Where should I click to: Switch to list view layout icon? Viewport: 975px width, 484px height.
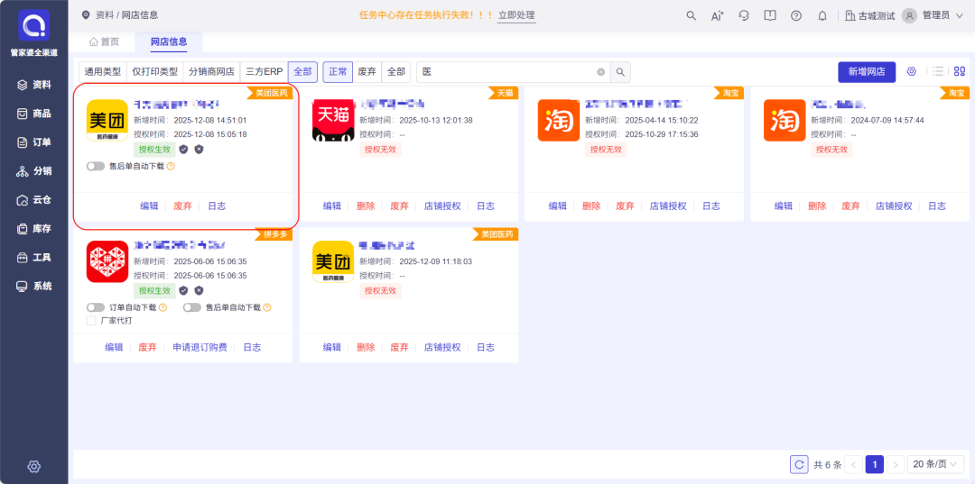tap(938, 71)
